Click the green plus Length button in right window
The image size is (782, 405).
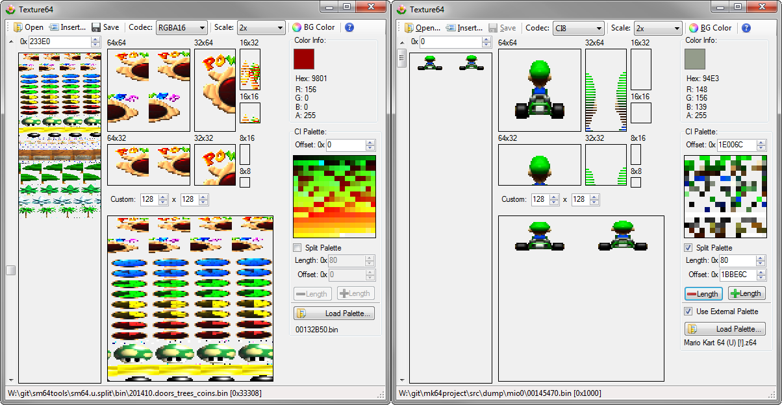pyautogui.click(x=746, y=293)
